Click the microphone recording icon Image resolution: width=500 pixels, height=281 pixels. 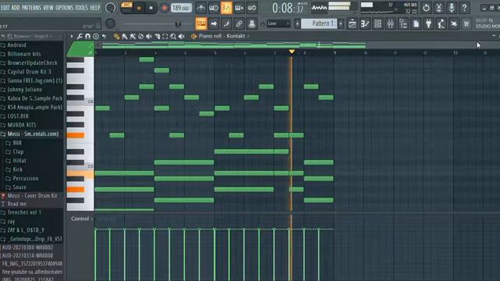click(x=452, y=8)
